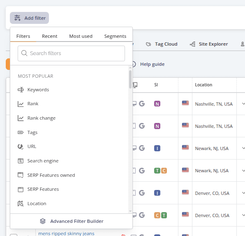Focus the Search filters input field

tap(71, 53)
